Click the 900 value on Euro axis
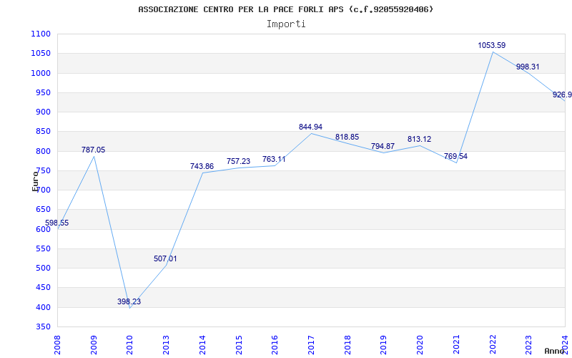572x358 pixels. pos(43,112)
